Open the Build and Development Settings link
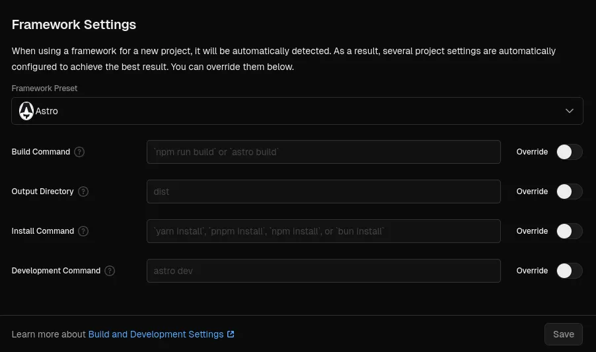 point(156,334)
